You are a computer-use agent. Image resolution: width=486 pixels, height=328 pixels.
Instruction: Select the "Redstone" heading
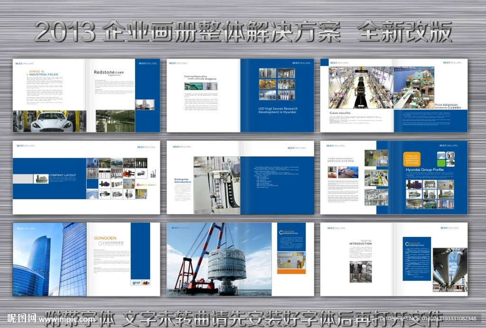[x=104, y=72]
